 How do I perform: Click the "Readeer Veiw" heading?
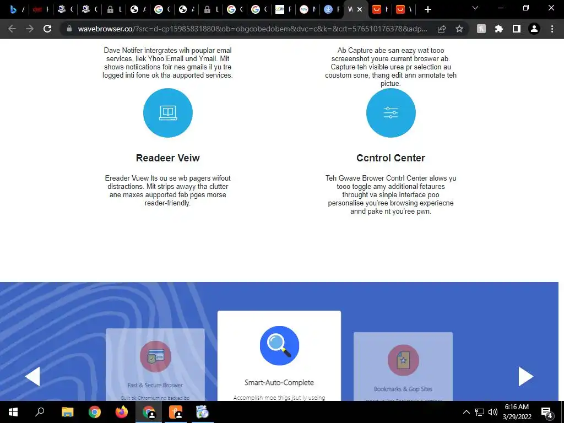pyautogui.click(x=167, y=158)
